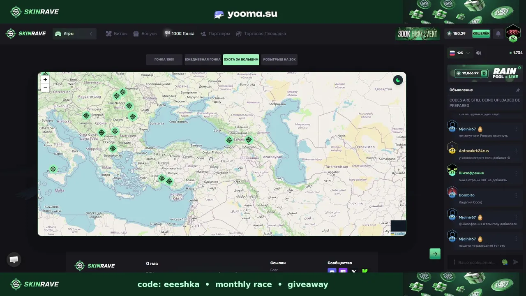The width and height of the screenshot is (526, 296).
Task: Switch to Розыгрыш на 20K tab
Action: (x=279, y=60)
